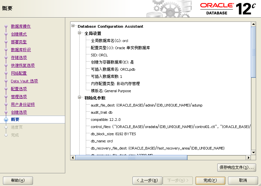
Task: Collapse the 全局设置 tree section
Action: [80, 33]
